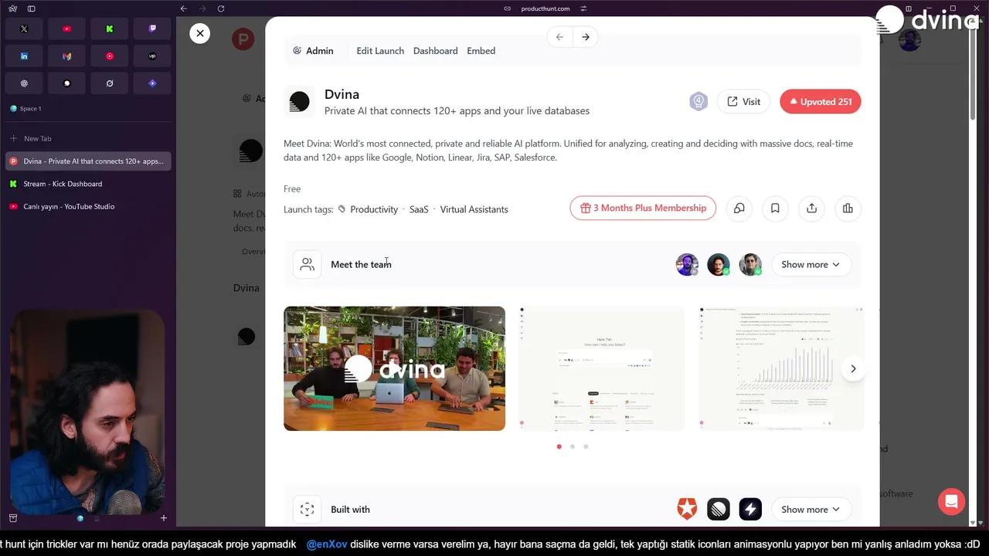Select the Dvina - Private AI tab
Screen dimensions: 989x556
(x=88, y=161)
